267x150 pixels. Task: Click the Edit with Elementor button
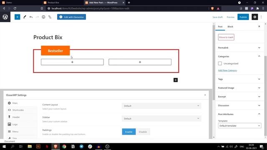pyautogui.click(x=71, y=17)
